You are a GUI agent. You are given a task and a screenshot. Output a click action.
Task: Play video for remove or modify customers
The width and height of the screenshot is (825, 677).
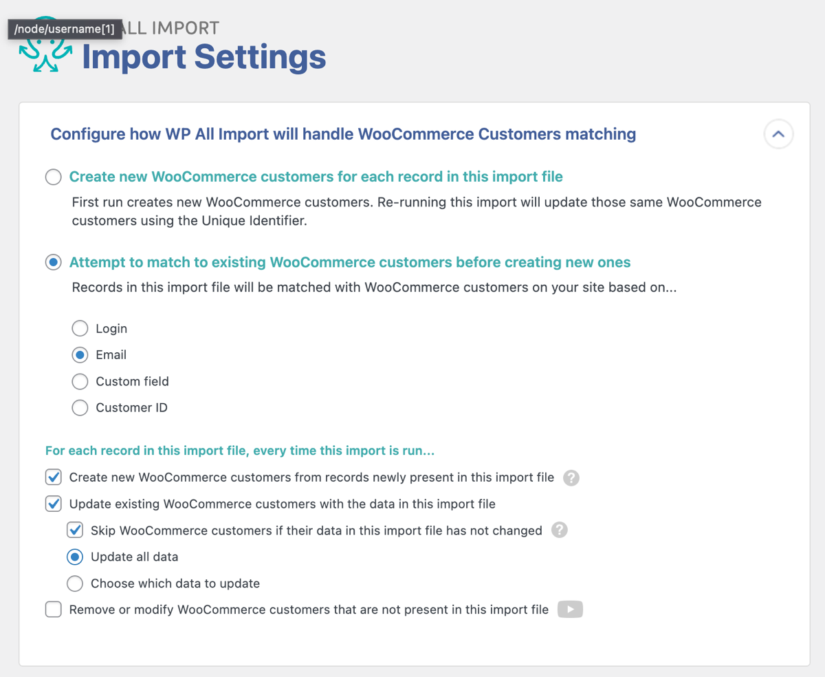pyautogui.click(x=570, y=610)
